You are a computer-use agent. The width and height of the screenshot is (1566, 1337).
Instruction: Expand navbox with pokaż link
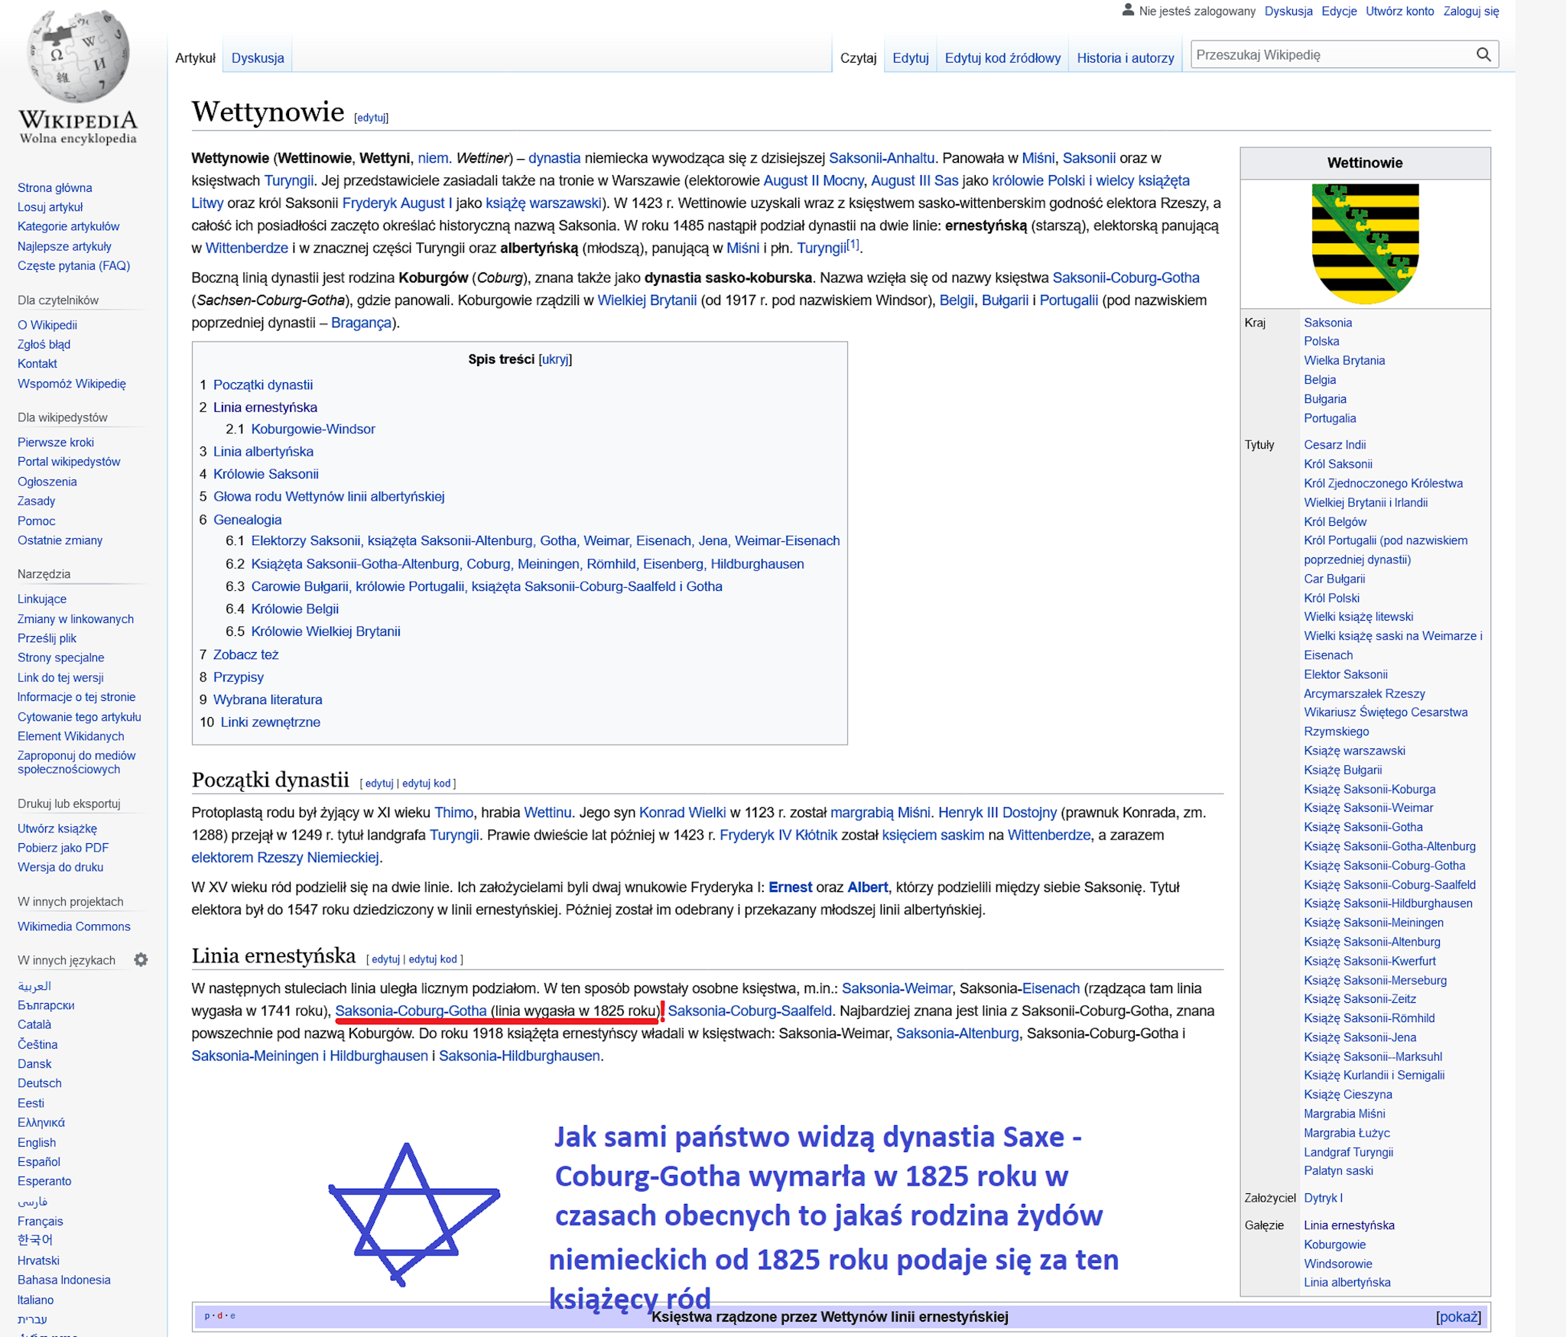pos(1459,1316)
